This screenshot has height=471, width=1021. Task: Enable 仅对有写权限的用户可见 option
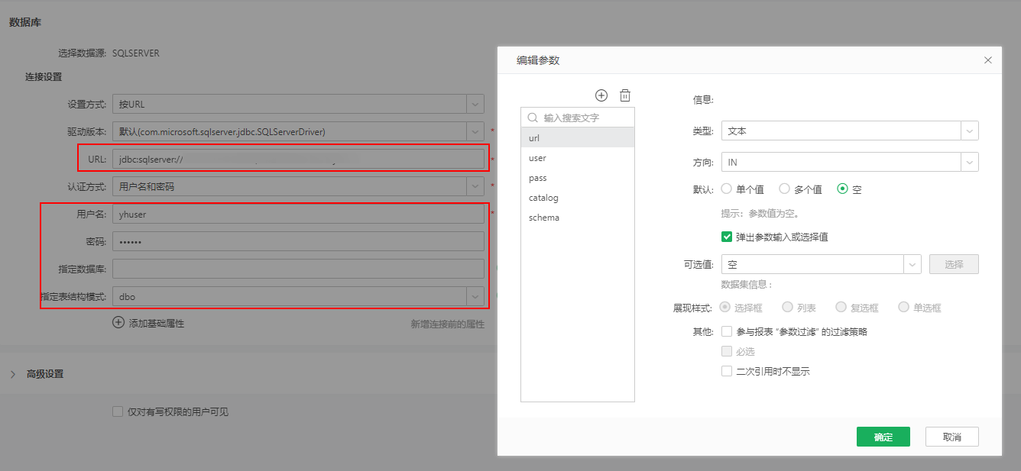118,411
